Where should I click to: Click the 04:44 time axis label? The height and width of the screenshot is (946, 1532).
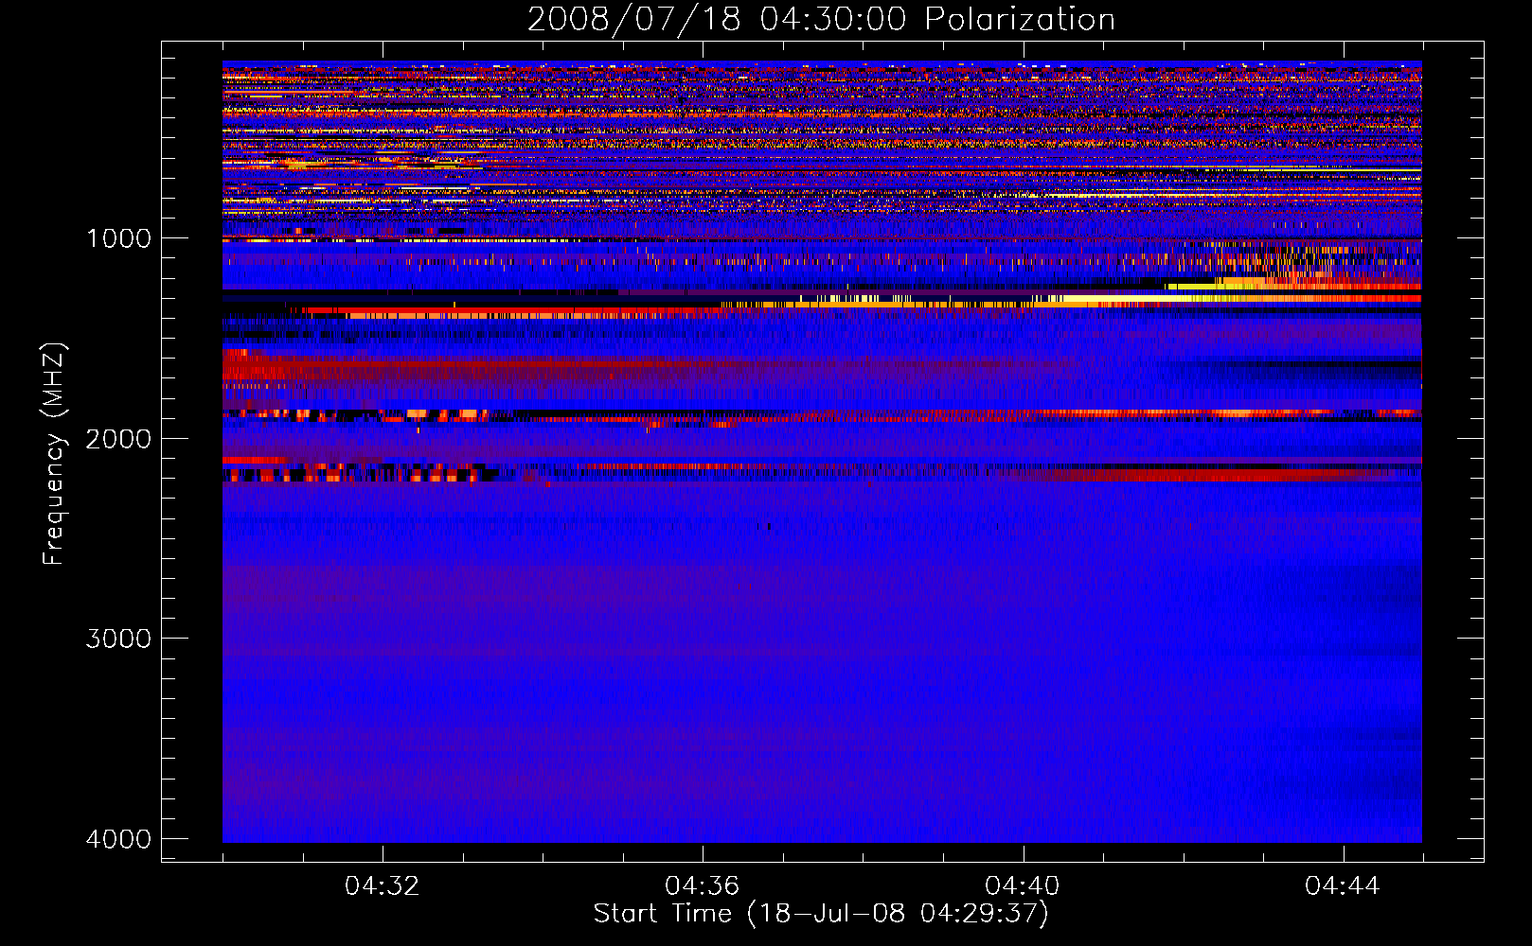(1343, 886)
